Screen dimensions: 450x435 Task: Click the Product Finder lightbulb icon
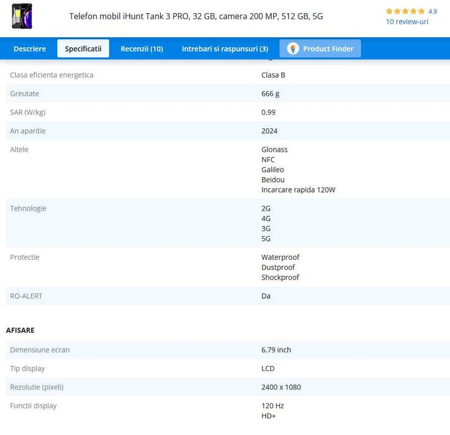point(293,48)
